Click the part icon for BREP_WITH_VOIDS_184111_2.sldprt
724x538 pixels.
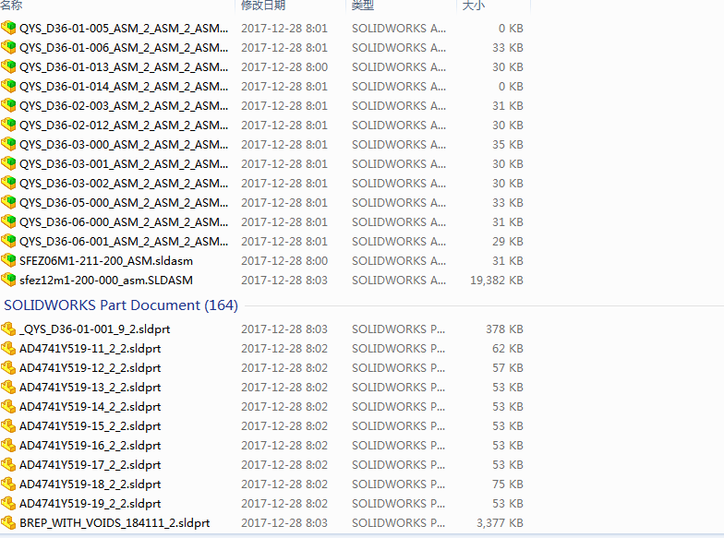(8, 522)
